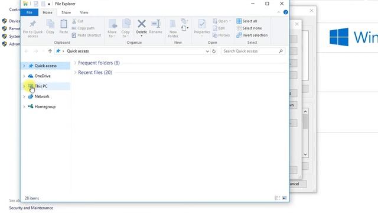Click the Delete X icon
The width and height of the screenshot is (378, 213).
[x=142, y=24]
